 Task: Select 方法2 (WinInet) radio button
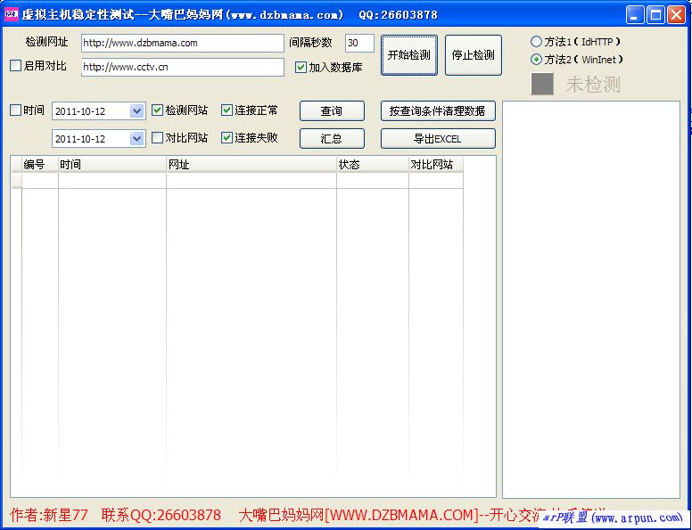(x=536, y=60)
